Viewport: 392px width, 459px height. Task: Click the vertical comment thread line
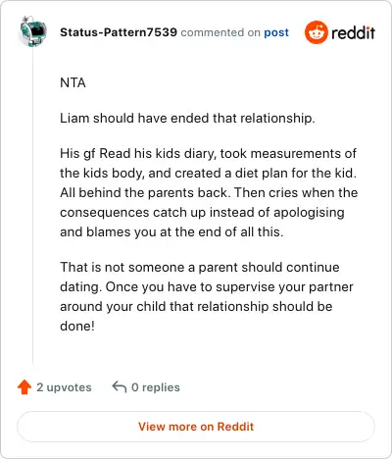click(x=33, y=206)
